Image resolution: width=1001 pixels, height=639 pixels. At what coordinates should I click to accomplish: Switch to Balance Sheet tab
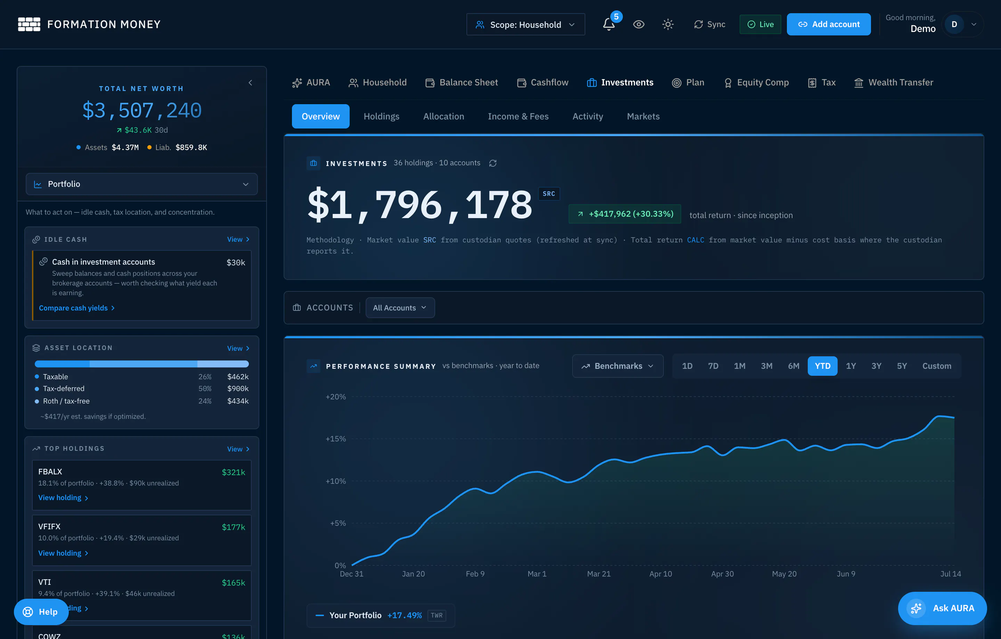point(462,83)
